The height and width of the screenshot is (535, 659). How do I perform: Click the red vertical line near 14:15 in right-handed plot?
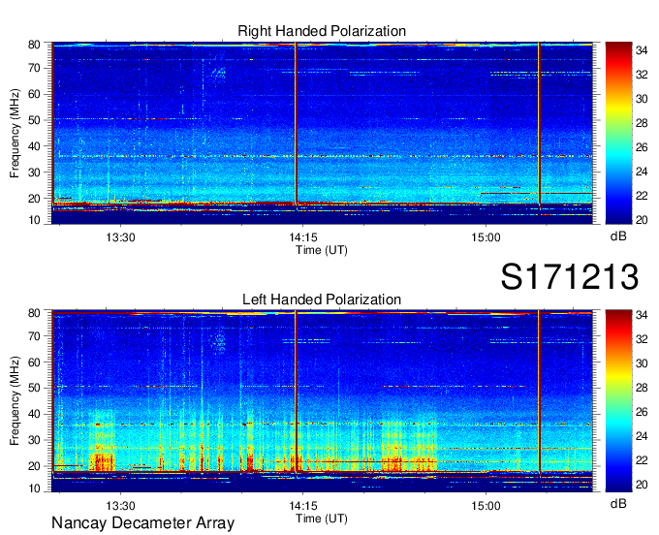296,123
